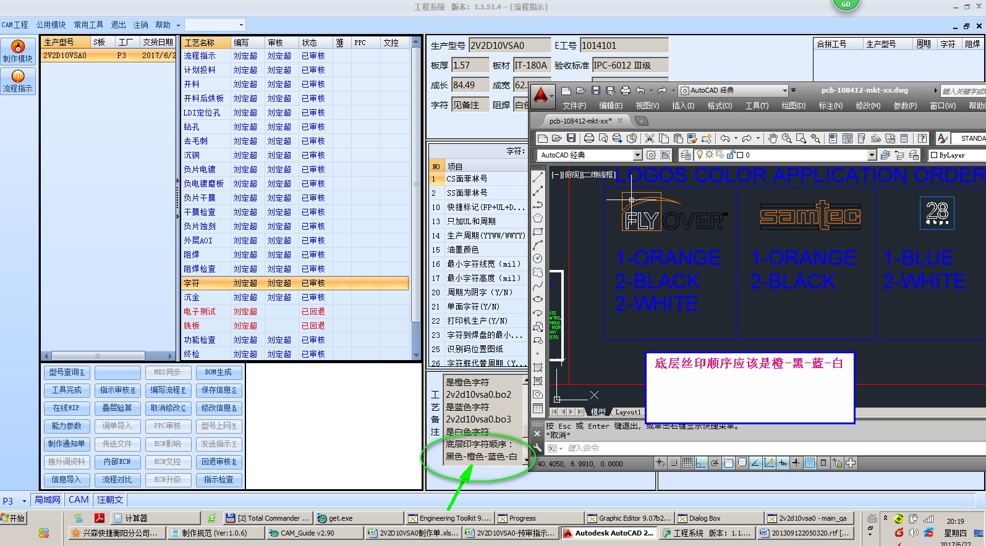Click the 制作通知单 button
This screenshot has height=546, width=986.
pos(67,443)
